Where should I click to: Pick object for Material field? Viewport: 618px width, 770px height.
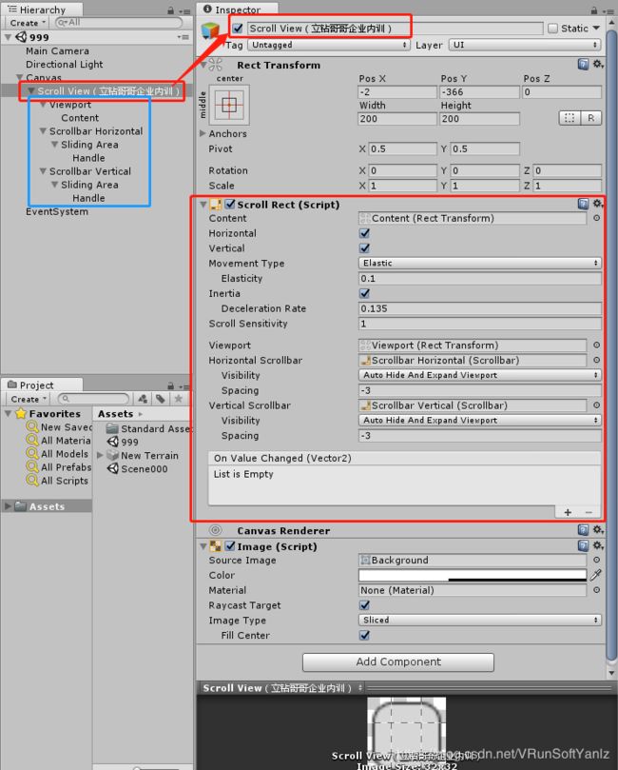(x=596, y=590)
